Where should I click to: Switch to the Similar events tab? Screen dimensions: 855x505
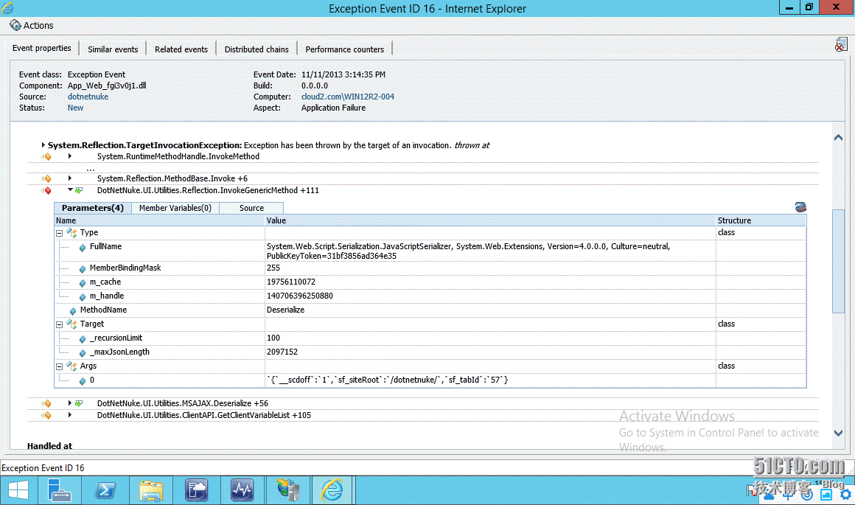[x=113, y=49]
